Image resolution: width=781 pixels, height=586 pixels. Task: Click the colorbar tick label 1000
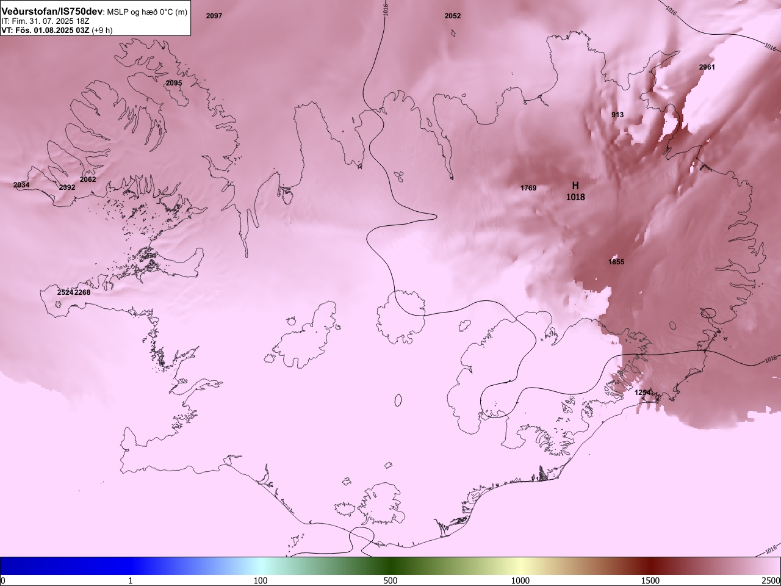click(520, 580)
